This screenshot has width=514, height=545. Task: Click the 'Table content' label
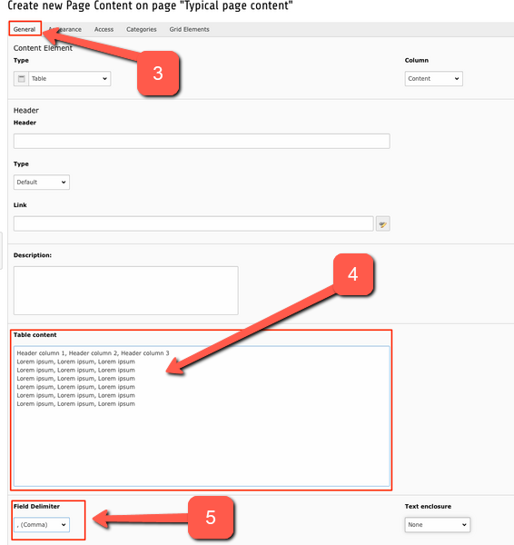click(x=35, y=334)
